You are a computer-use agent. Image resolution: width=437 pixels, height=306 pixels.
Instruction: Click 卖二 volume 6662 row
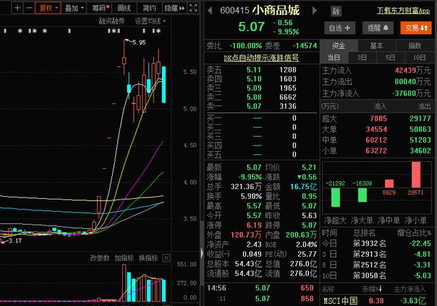pos(262,97)
